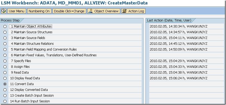
Task: Click '11 Convert Data' text
Action: pos(22,84)
